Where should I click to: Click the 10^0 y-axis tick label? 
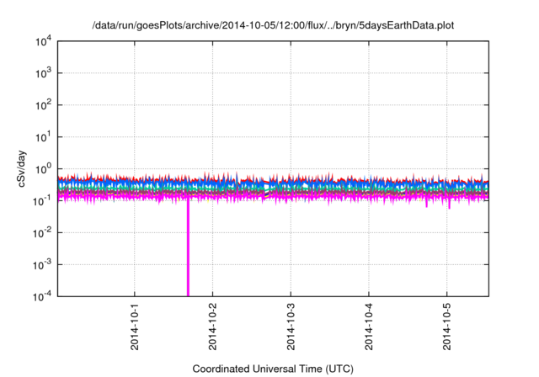pyautogui.click(x=44, y=169)
